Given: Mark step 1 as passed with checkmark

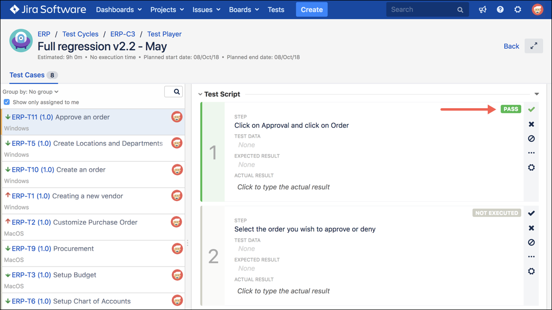Looking at the screenshot, I should (x=532, y=109).
